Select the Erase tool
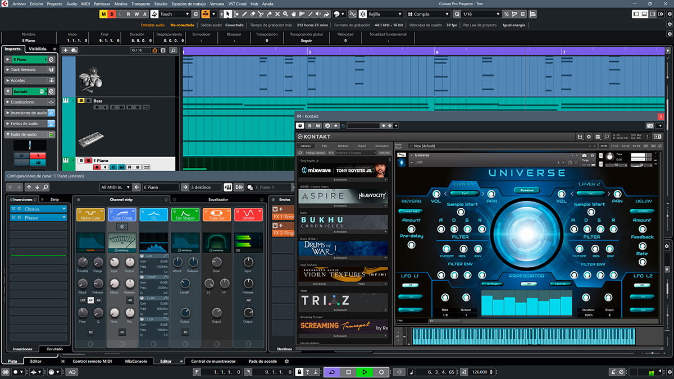Viewport: 674px width, 379px height. click(x=252, y=14)
